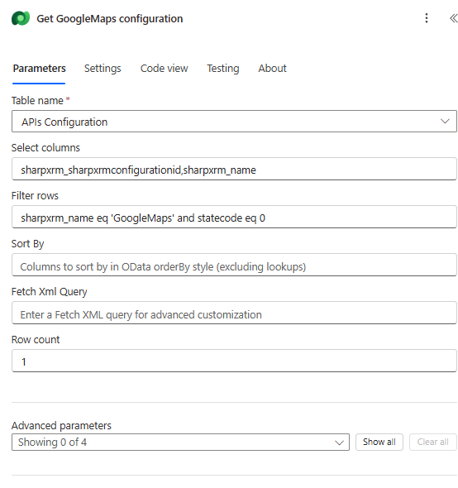Click the Show all button

[x=379, y=442]
